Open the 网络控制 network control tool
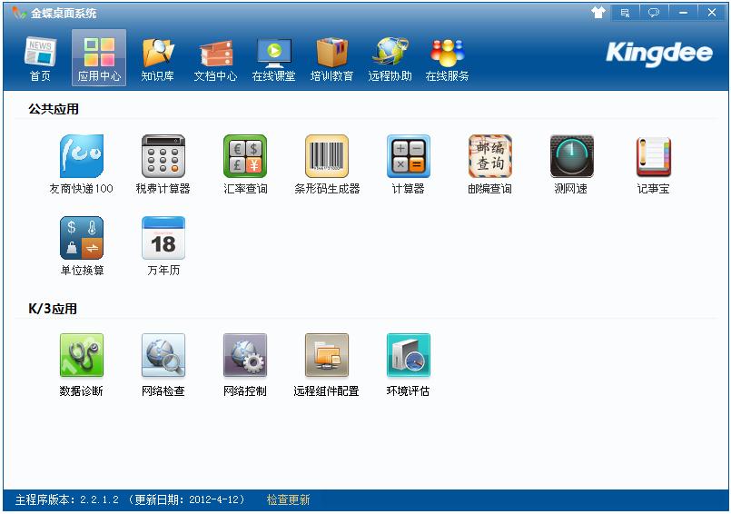 [x=245, y=355]
